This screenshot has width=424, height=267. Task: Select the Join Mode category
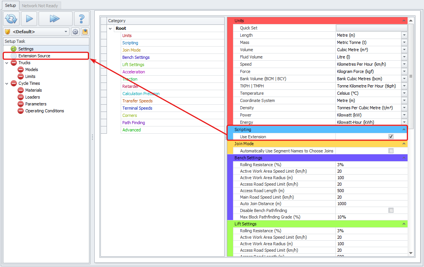click(131, 50)
